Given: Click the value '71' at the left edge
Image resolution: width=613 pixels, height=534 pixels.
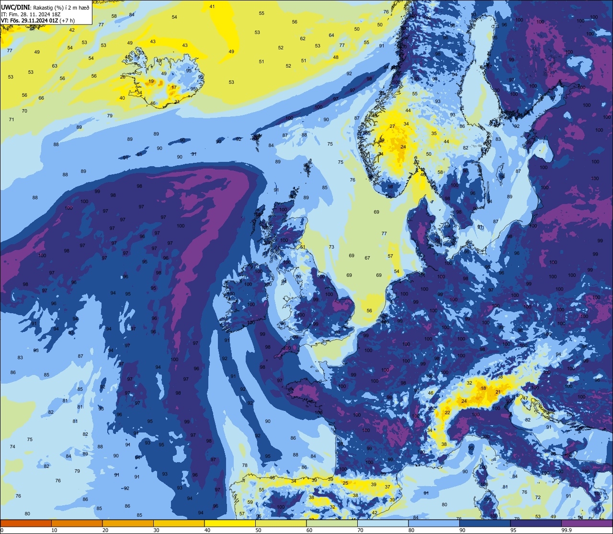Looking at the screenshot, I should tap(11, 119).
